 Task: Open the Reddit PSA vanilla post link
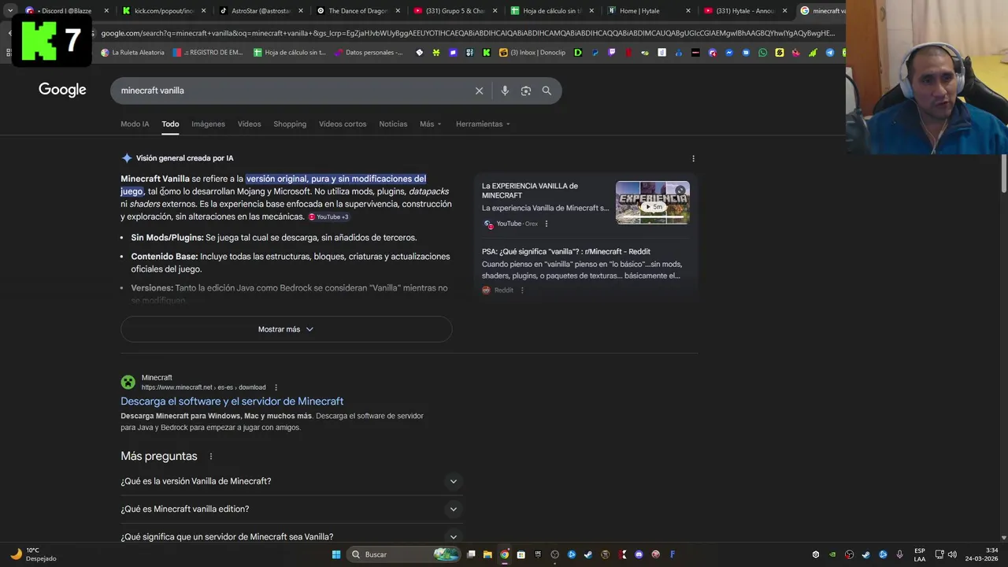click(x=566, y=252)
